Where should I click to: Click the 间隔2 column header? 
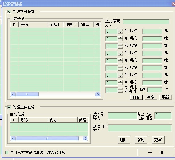pos(86,24)
